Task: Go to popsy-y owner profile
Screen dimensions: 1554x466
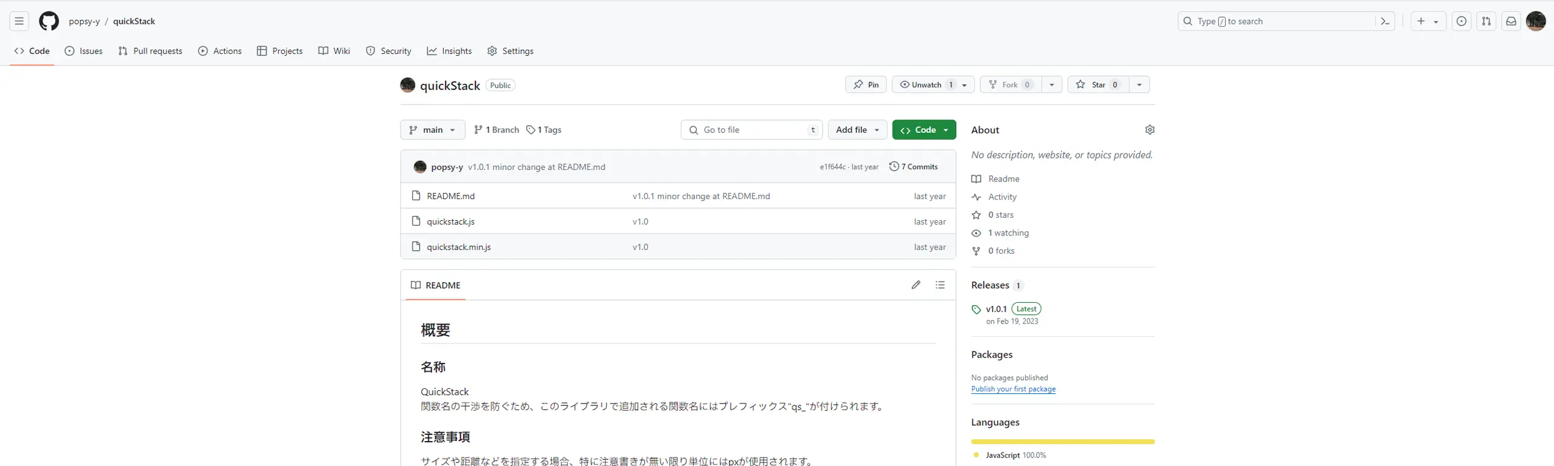Action: 84,21
